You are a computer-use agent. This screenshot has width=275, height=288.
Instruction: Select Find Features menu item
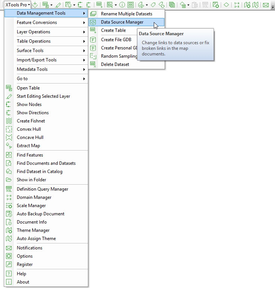(46, 155)
